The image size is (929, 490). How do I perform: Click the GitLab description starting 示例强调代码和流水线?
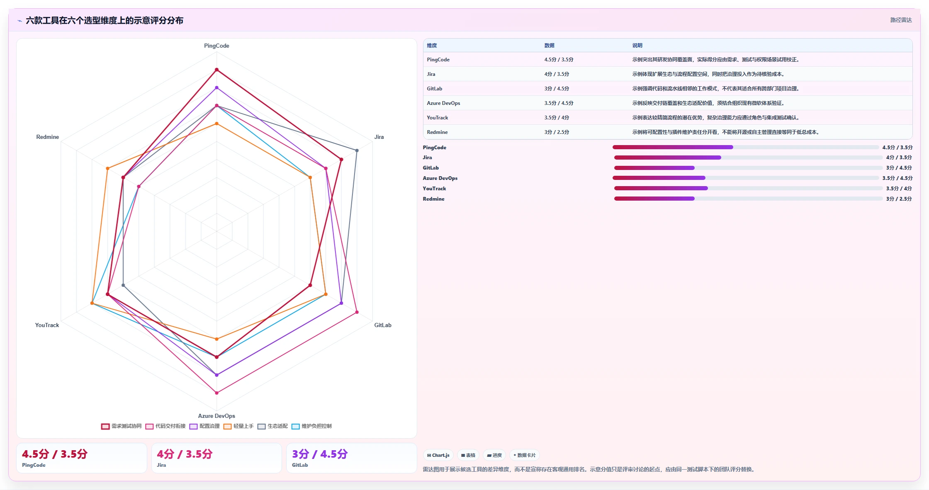(716, 89)
